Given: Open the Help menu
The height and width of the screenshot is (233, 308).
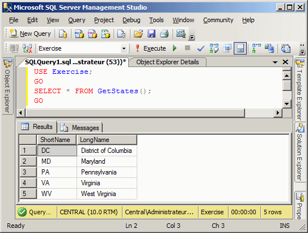Looking at the screenshot, I should click(248, 20).
